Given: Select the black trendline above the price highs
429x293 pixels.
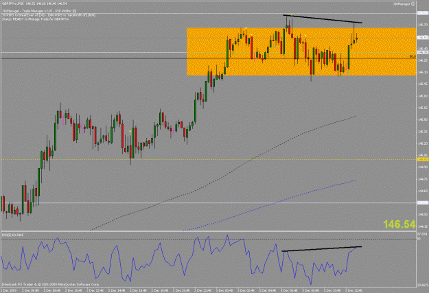Looking at the screenshot, I should pyautogui.click(x=323, y=19).
